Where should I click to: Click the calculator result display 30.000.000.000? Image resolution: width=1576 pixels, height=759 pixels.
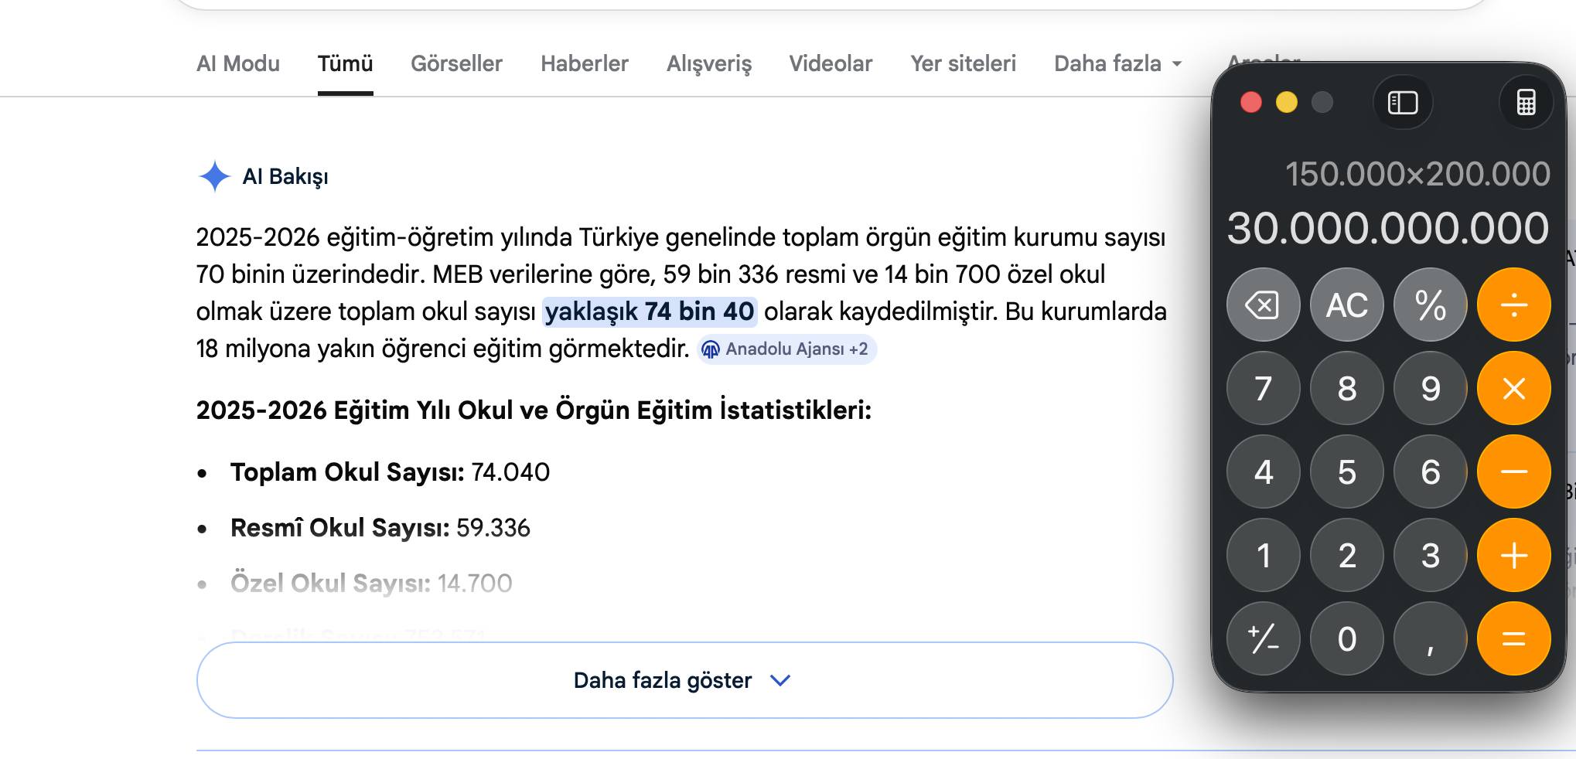1388,229
